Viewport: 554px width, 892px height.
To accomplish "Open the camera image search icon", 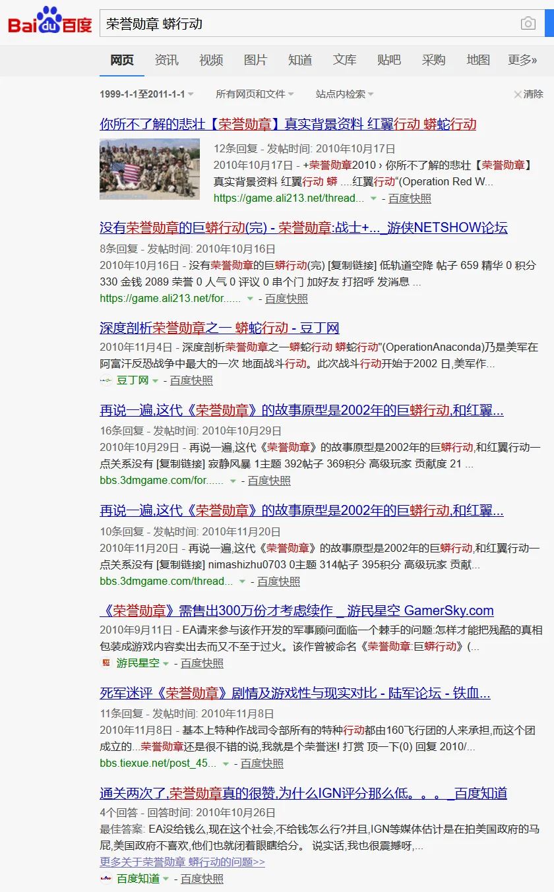I will click(x=528, y=24).
